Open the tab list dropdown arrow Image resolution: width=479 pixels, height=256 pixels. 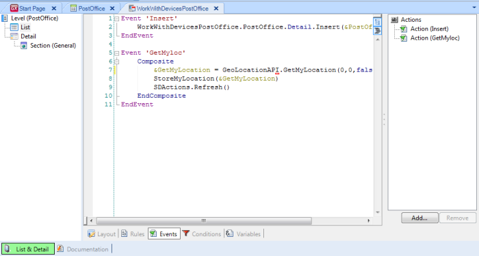pos(474,8)
